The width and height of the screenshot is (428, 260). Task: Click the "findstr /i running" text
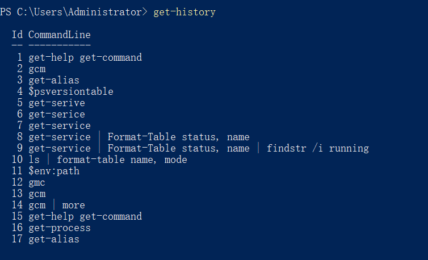[318, 148]
